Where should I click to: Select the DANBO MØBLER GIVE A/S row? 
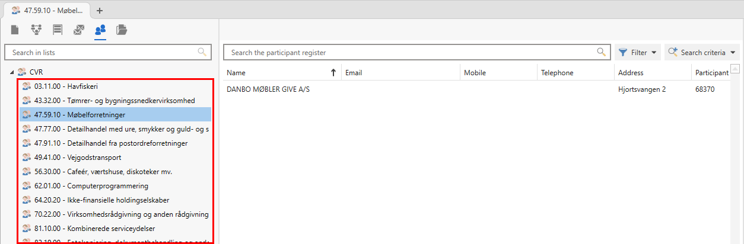[x=269, y=89]
